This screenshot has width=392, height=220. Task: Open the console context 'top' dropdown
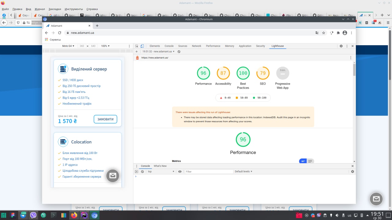pyautogui.click(x=161, y=172)
